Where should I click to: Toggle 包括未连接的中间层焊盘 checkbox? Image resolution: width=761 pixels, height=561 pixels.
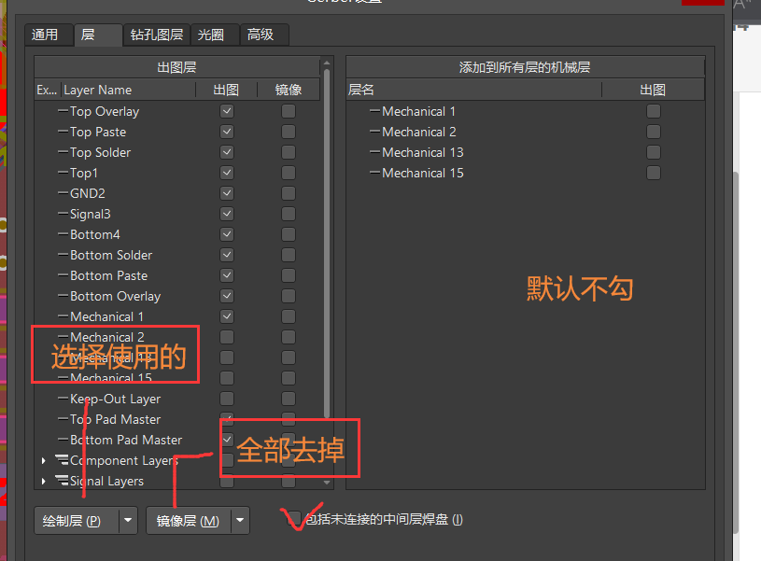(x=295, y=519)
